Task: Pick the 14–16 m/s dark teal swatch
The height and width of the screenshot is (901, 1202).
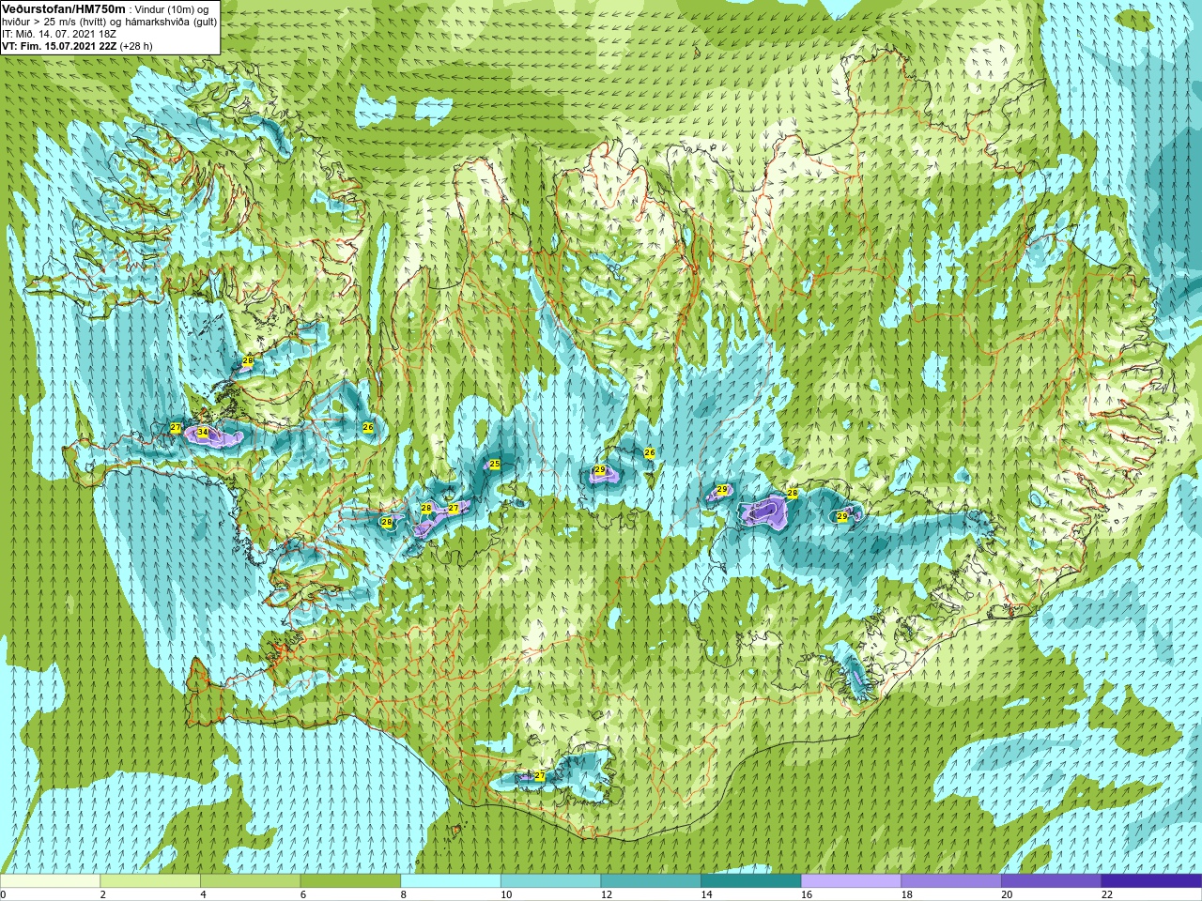Action: point(750,881)
